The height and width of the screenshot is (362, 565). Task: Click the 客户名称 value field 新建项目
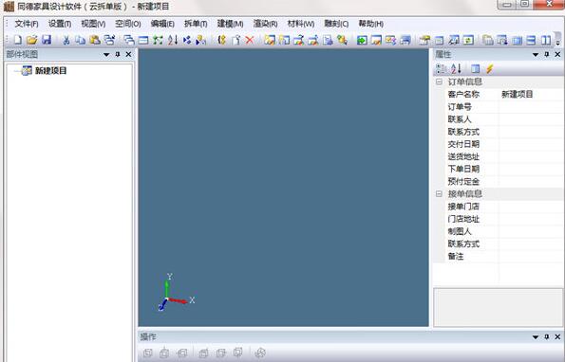(x=532, y=94)
